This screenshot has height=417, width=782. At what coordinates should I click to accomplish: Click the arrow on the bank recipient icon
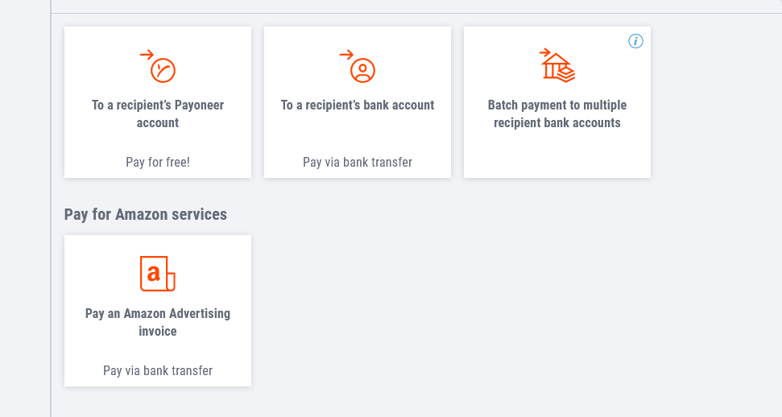point(346,55)
